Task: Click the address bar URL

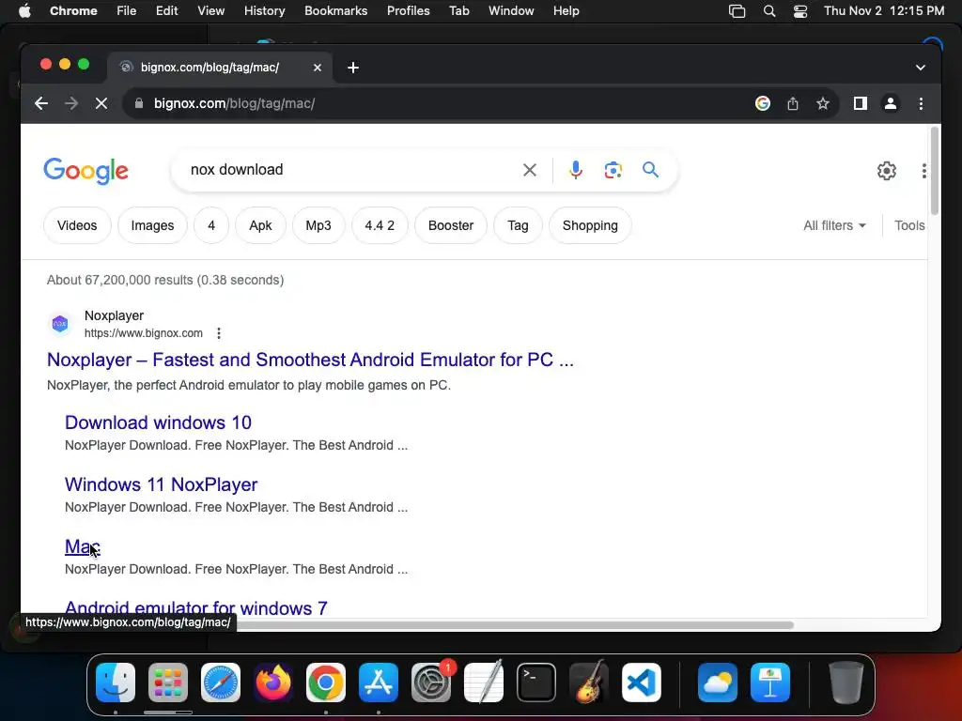Action: tap(234, 103)
